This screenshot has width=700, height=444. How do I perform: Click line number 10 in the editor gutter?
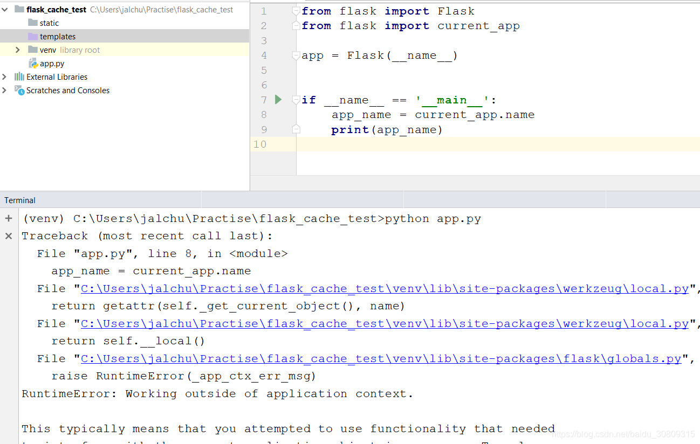click(260, 144)
